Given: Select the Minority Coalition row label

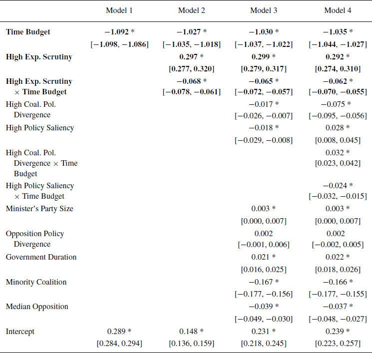Looking at the screenshot, I should (36, 282).
